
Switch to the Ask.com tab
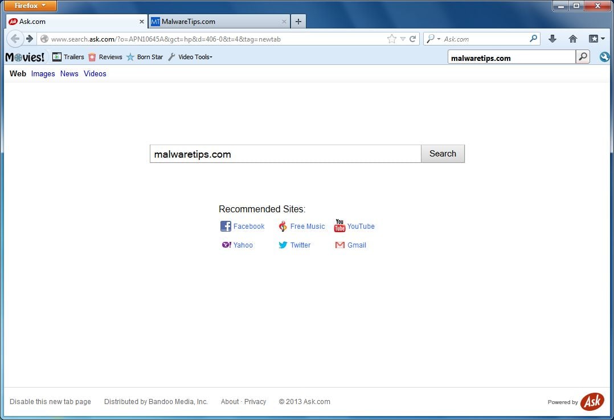click(x=77, y=22)
